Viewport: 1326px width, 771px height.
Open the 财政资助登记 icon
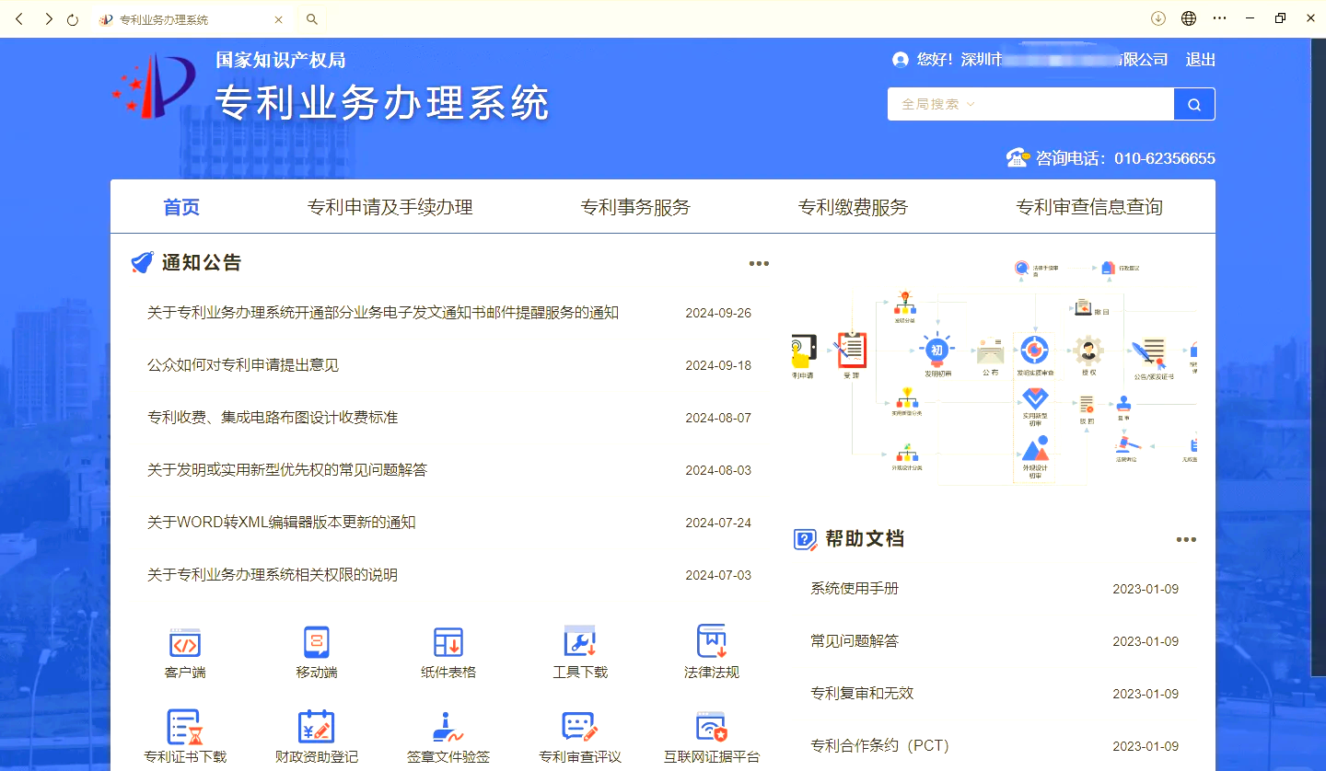(x=317, y=727)
